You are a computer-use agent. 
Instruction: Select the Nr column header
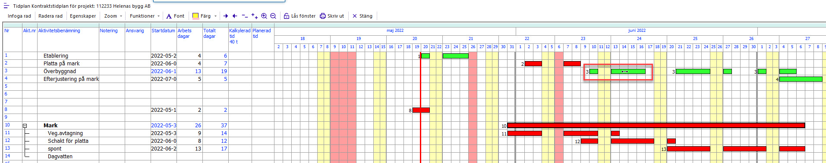tap(7, 31)
